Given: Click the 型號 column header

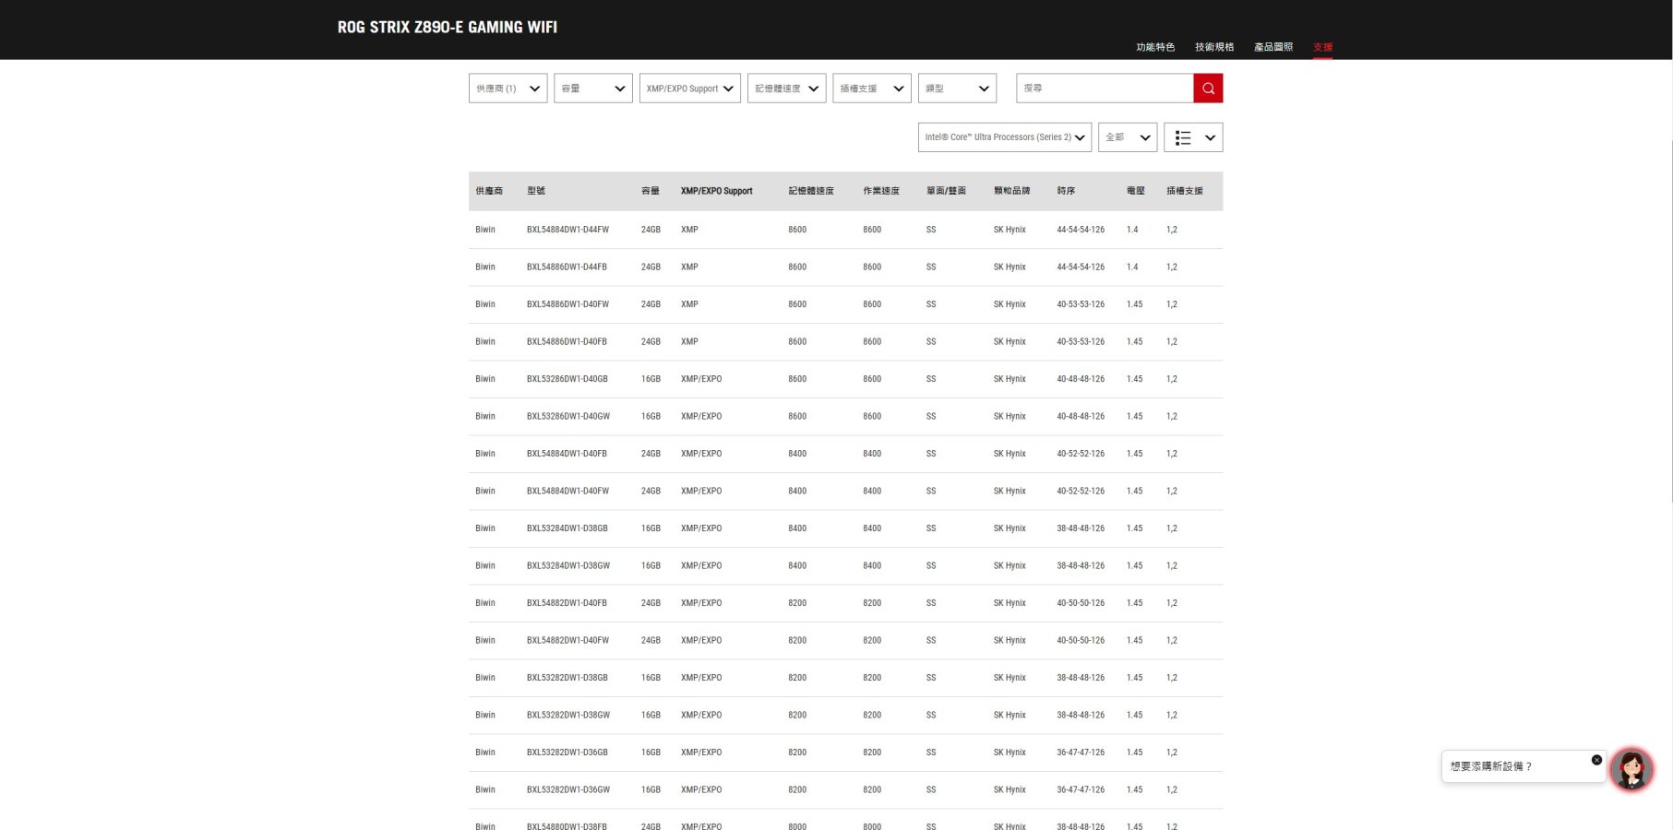Looking at the screenshot, I should point(536,191).
